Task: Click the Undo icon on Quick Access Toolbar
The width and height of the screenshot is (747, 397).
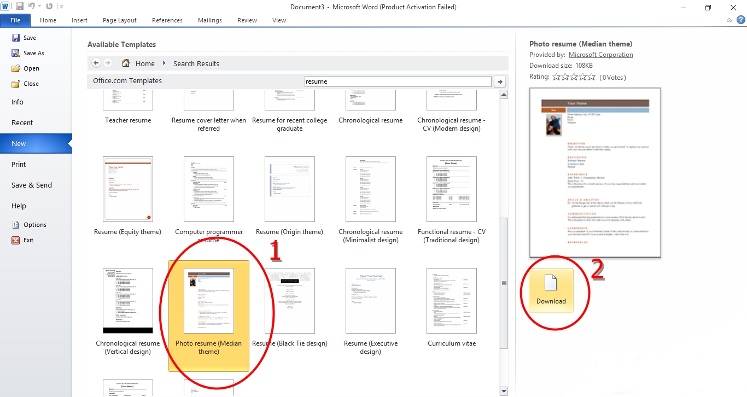Action: pyautogui.click(x=32, y=7)
